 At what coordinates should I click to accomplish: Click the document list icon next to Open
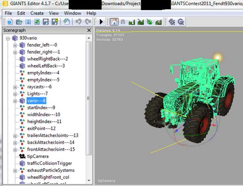tap(28, 22)
